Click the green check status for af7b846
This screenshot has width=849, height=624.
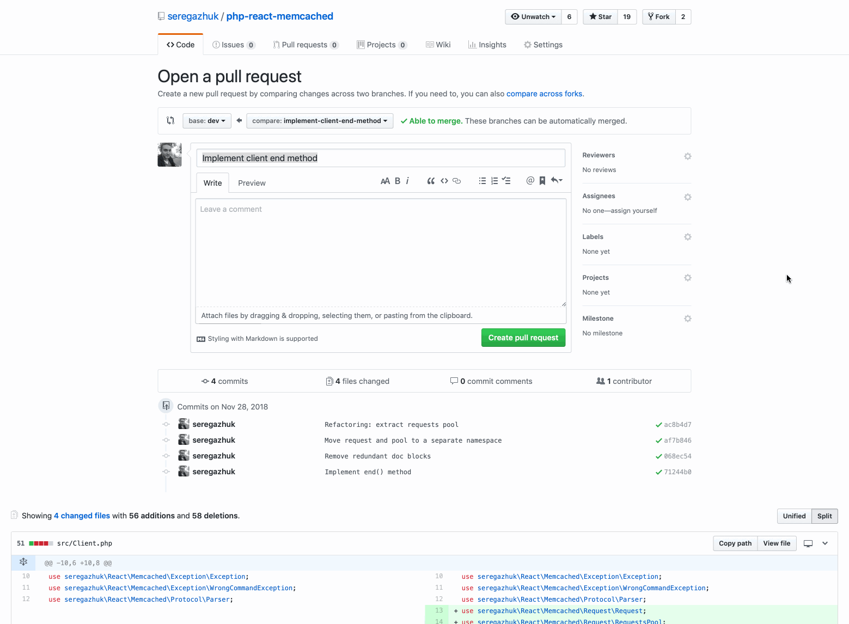coord(659,441)
